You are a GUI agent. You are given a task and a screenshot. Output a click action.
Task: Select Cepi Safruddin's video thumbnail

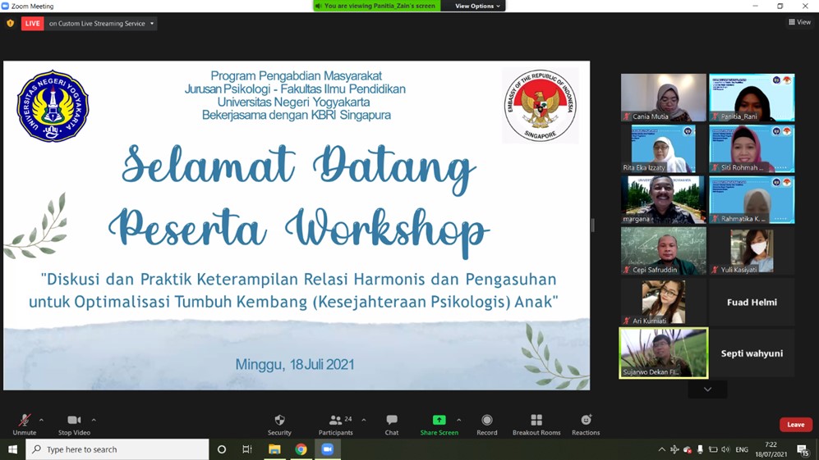click(664, 251)
